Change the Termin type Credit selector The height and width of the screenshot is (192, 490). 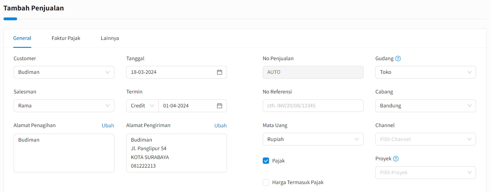click(x=142, y=106)
